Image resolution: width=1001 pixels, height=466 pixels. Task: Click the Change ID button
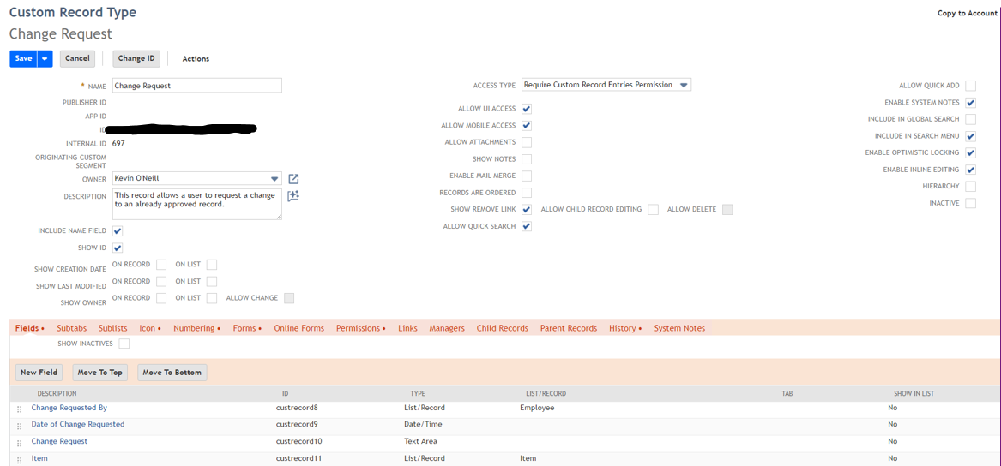point(136,58)
